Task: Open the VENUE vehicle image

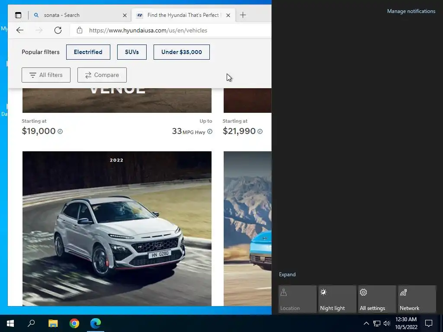Action: pos(117,100)
